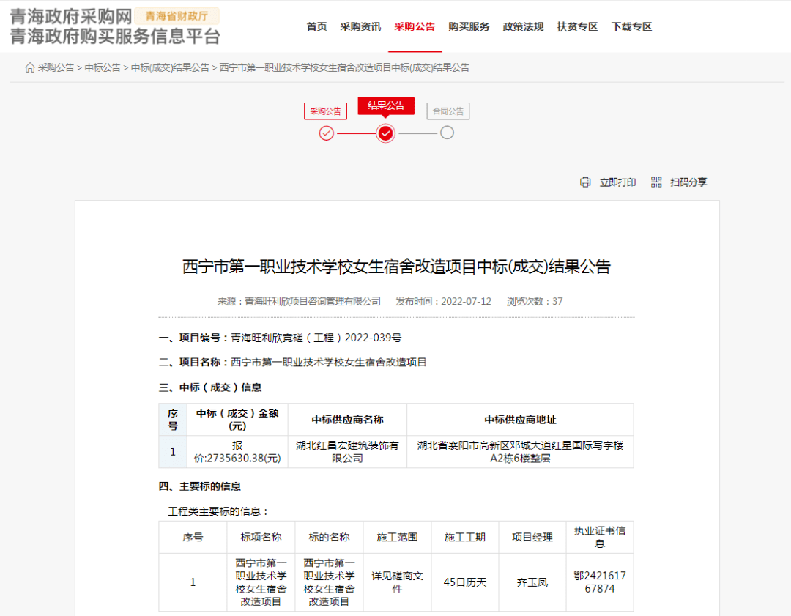Click the empty circle under 合同公告 step
This screenshot has height=616, width=791.
click(x=447, y=133)
